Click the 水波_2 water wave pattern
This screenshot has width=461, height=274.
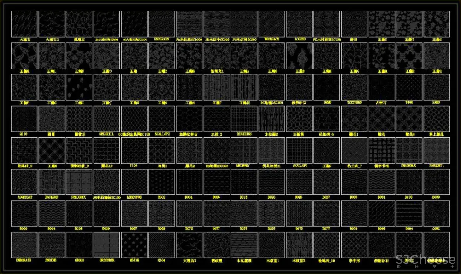(x=217, y=119)
